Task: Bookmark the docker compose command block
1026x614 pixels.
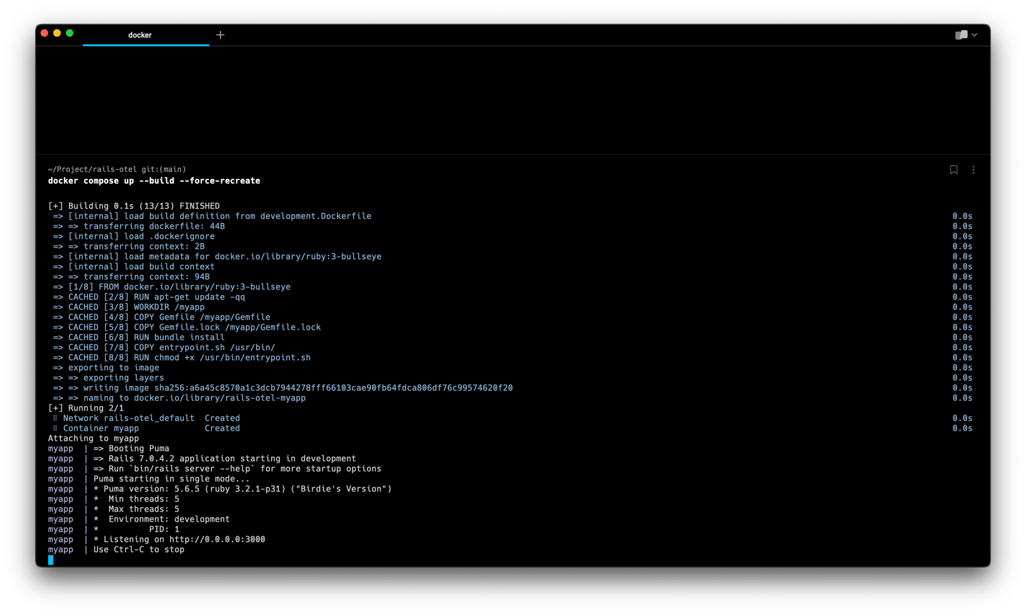Action: [953, 170]
